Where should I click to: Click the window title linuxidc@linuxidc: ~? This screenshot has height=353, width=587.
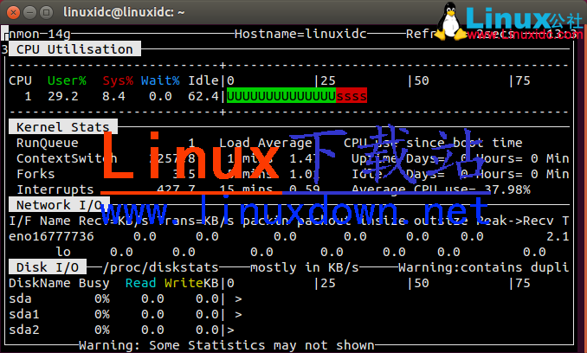click(124, 12)
